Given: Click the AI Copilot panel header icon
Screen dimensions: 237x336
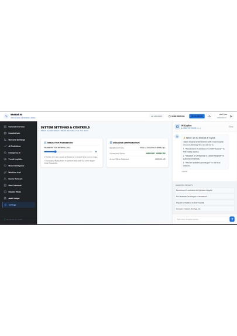Looking at the screenshot, I should coord(177,127).
